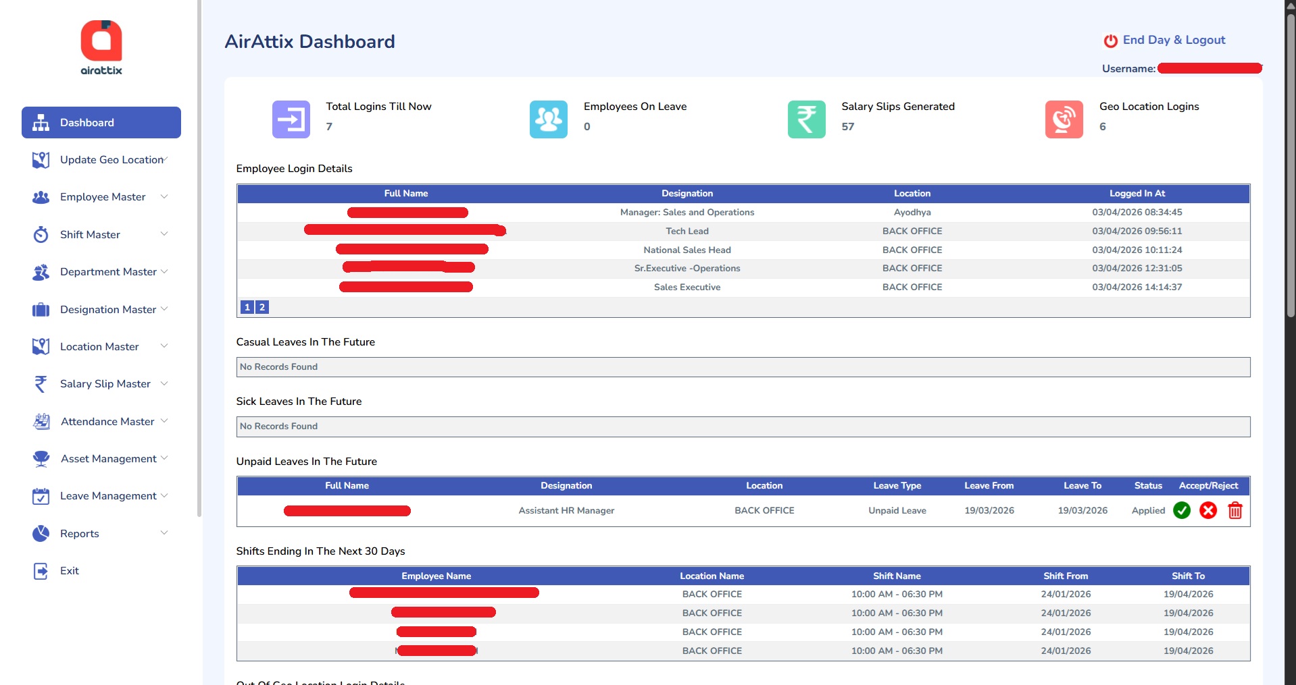Click the power icon beside End Day
The image size is (1296, 685).
1110,41
